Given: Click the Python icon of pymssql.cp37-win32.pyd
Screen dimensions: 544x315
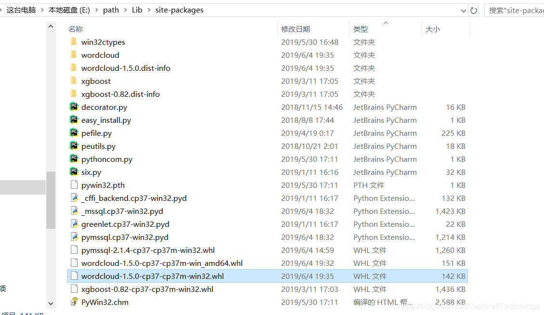Looking at the screenshot, I should tap(74, 237).
